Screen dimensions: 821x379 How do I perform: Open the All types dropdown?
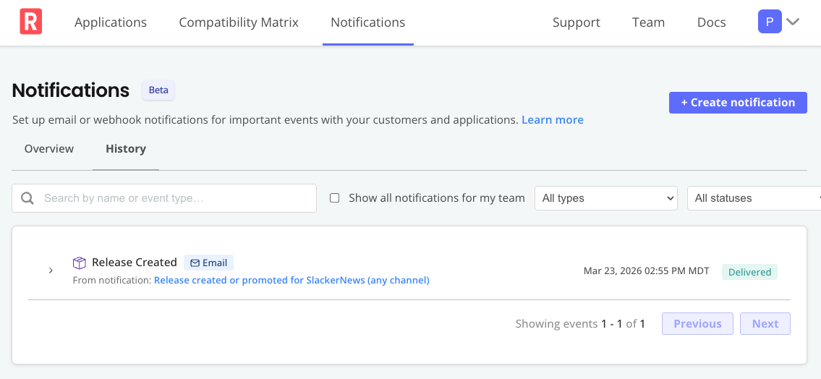(x=605, y=198)
